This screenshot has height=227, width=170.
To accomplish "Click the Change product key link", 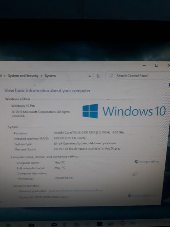I will coord(144,196).
